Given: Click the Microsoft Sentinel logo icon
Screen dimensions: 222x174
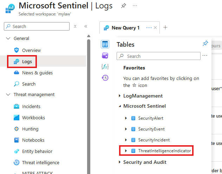Looking at the screenshot, I should pyautogui.click(x=10, y=8).
